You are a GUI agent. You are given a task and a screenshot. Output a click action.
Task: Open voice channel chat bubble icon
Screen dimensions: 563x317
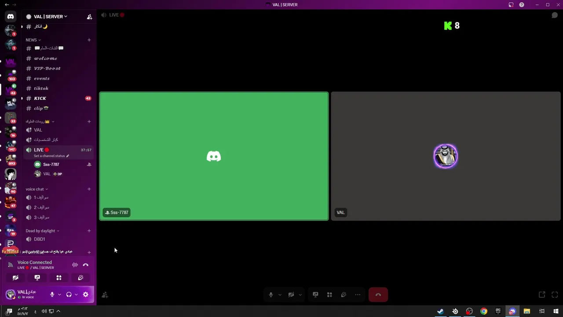tap(555, 15)
